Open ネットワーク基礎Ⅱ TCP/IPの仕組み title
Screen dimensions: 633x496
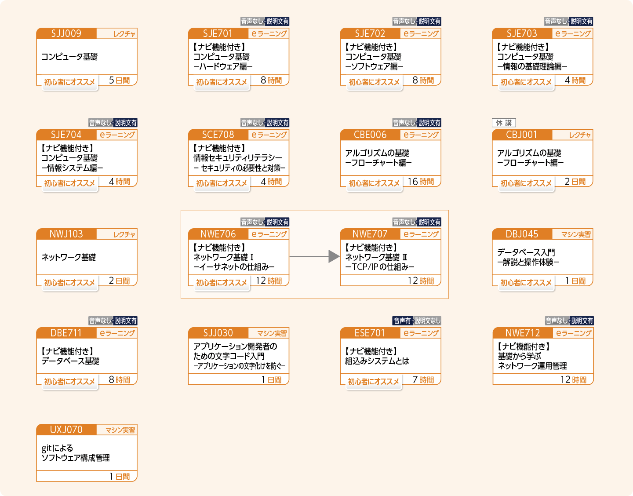[380, 257]
